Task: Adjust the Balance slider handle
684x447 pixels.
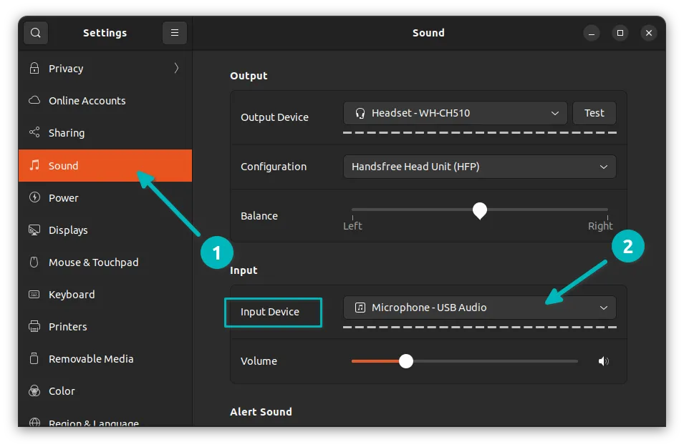Action: click(x=479, y=211)
